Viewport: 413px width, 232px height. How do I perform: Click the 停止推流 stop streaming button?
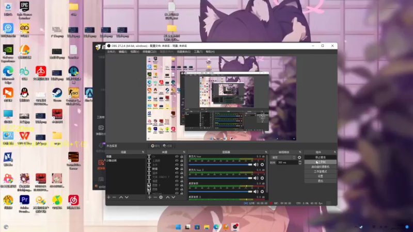(320, 157)
